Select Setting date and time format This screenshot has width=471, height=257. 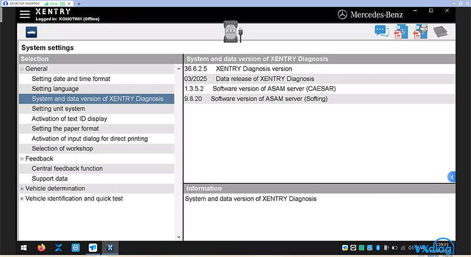click(x=97, y=79)
